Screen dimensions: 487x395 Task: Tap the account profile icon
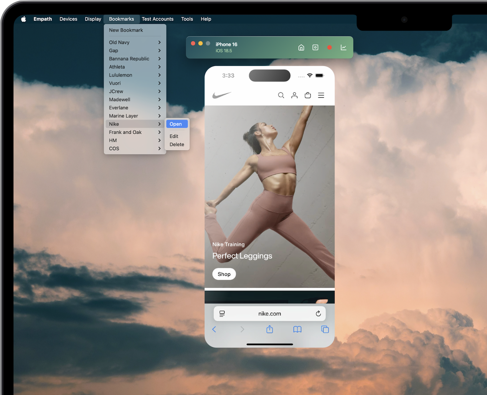click(294, 95)
